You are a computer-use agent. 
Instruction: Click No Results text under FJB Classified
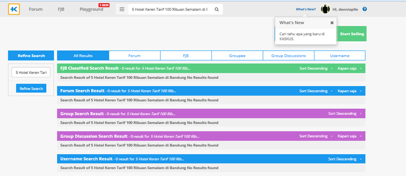pyautogui.click(x=139, y=77)
